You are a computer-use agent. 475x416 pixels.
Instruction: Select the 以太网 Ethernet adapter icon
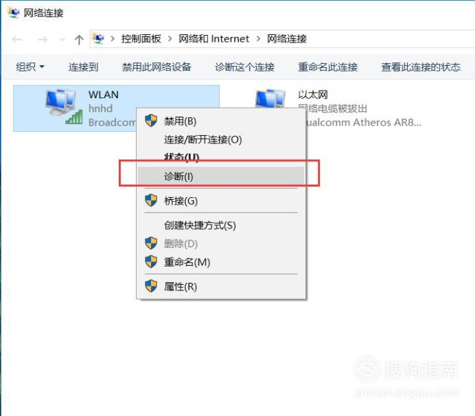[270, 98]
